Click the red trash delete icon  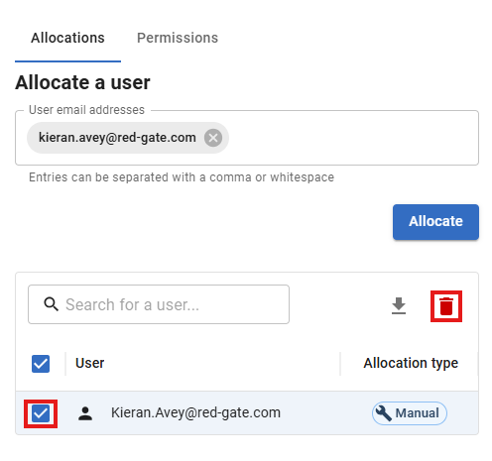[446, 306]
